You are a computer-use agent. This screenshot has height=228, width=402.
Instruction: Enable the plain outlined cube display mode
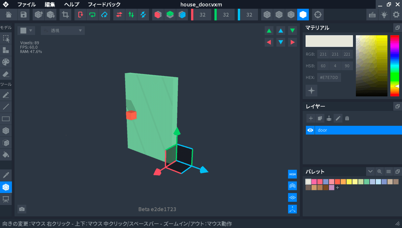[x=291, y=15]
